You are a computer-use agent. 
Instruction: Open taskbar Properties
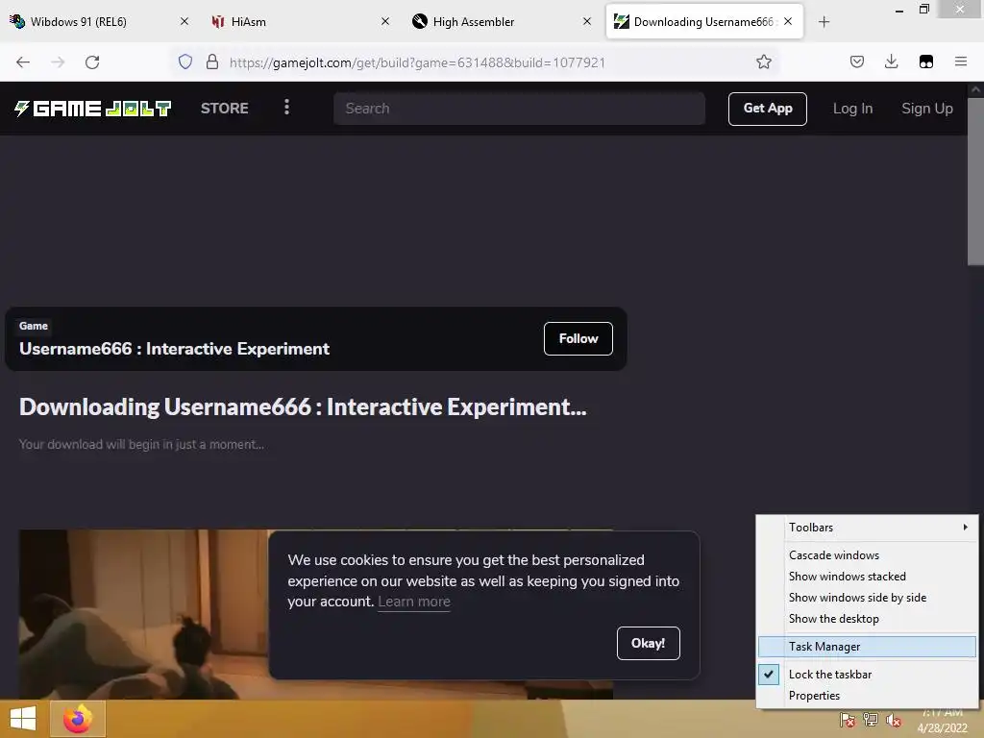click(x=867, y=696)
